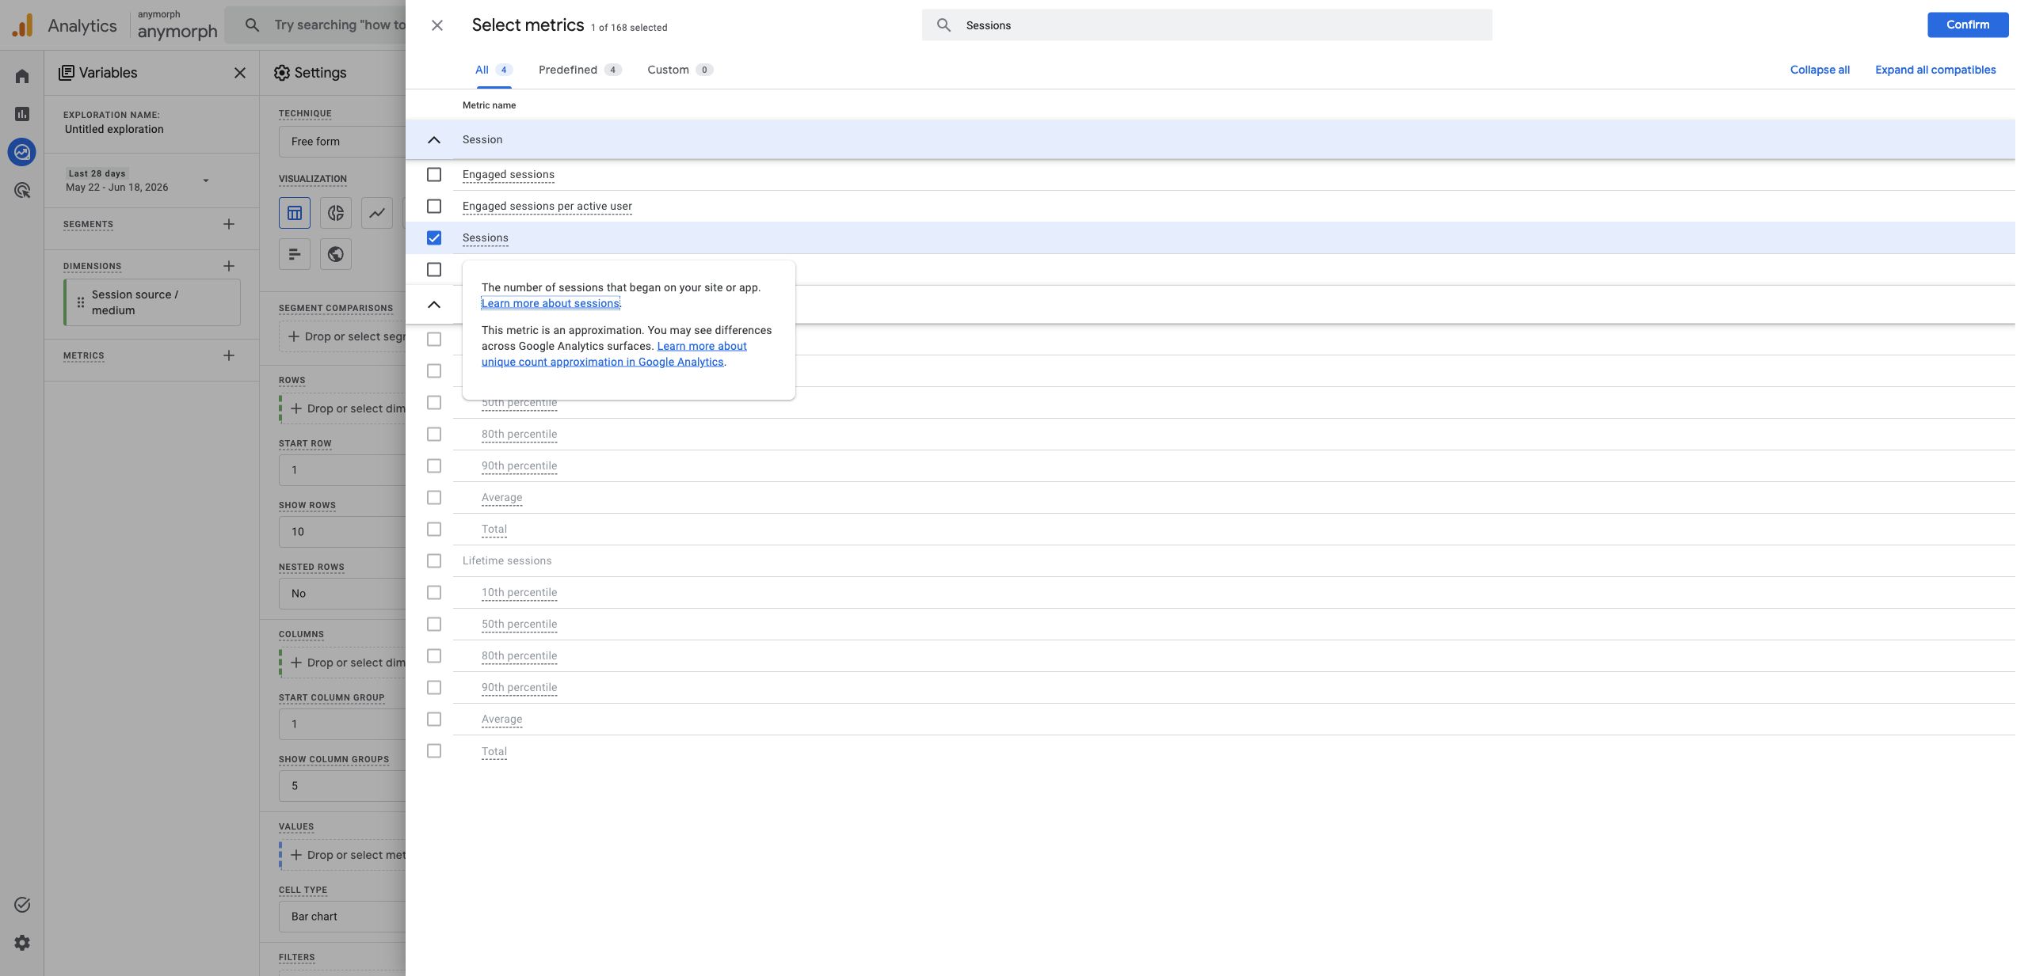Check Engaged sessions per active user
Viewport: 2028px width, 976px height.
434,206
